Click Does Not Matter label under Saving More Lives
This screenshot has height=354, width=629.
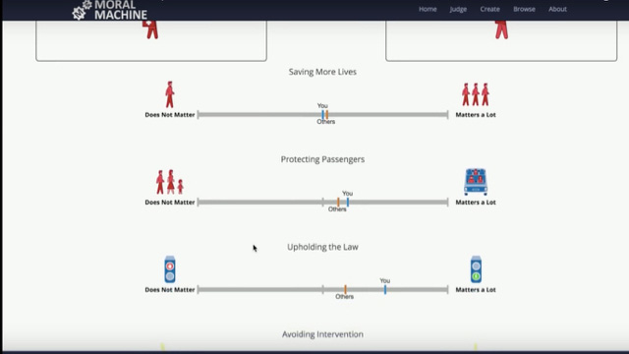coord(170,115)
